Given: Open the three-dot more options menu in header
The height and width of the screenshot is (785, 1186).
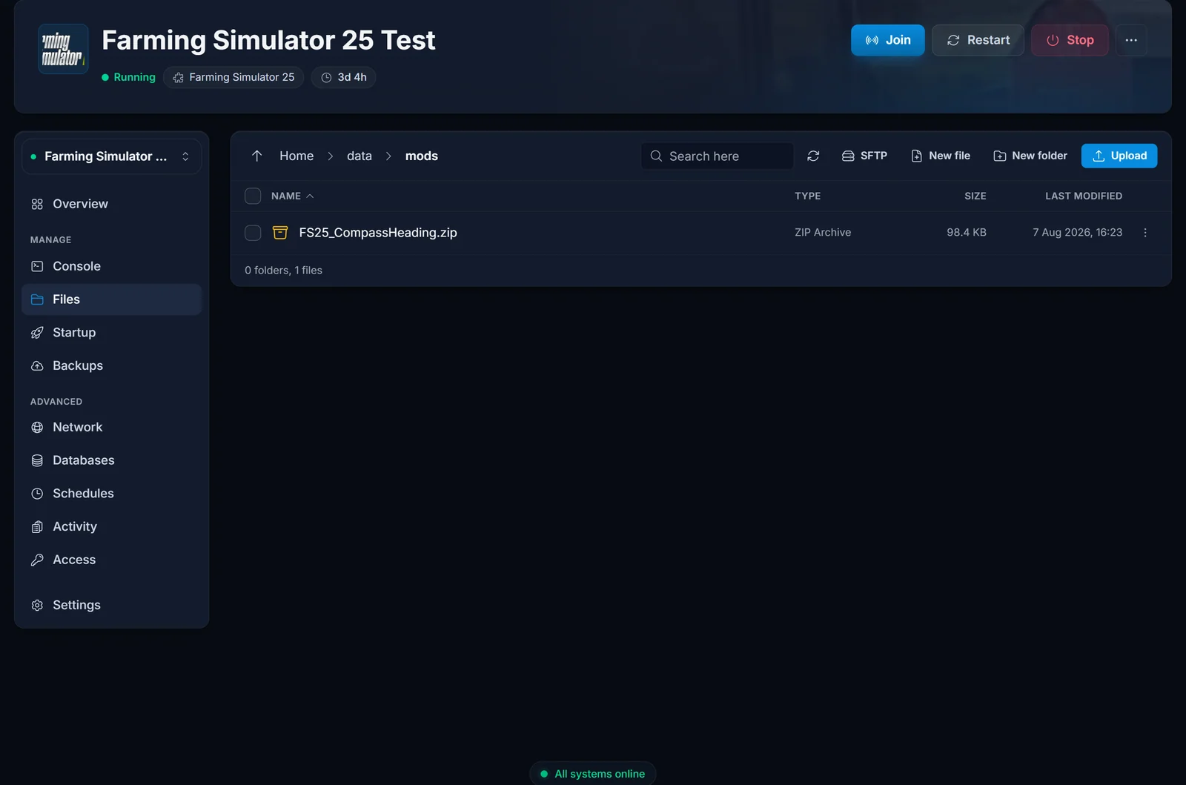Looking at the screenshot, I should (x=1131, y=40).
